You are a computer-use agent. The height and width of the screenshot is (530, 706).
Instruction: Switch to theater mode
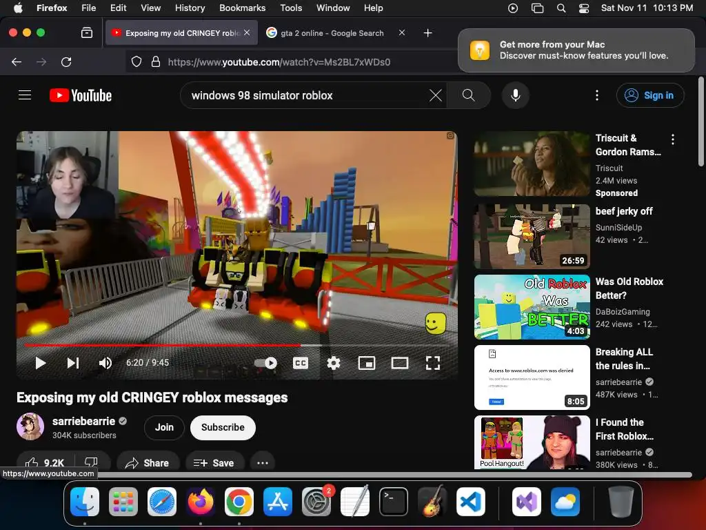(x=399, y=363)
